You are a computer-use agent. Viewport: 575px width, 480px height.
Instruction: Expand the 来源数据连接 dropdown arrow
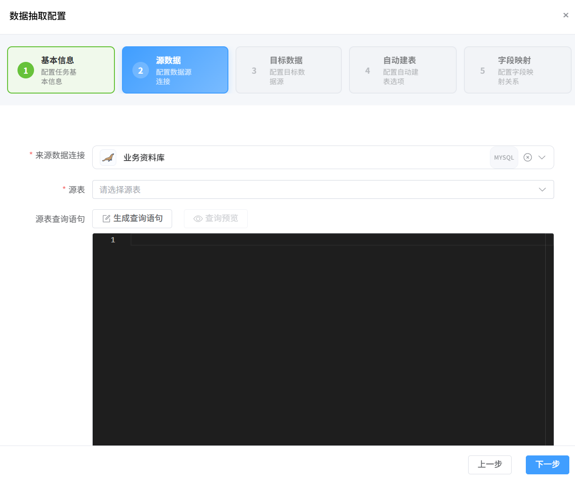tap(542, 158)
